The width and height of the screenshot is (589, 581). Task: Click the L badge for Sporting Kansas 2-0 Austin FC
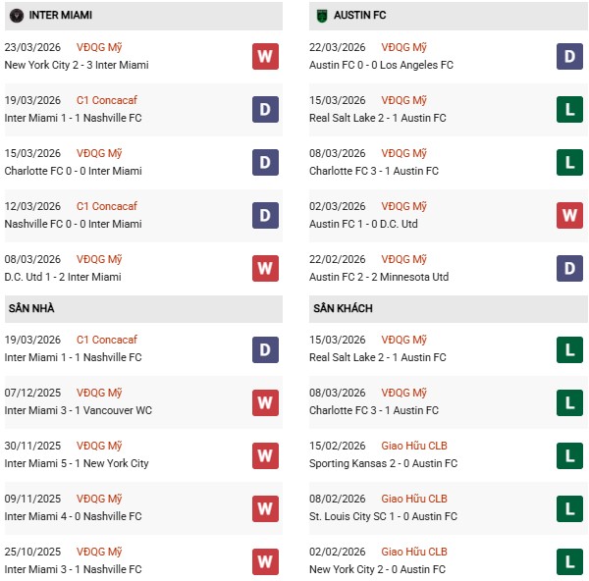point(570,454)
